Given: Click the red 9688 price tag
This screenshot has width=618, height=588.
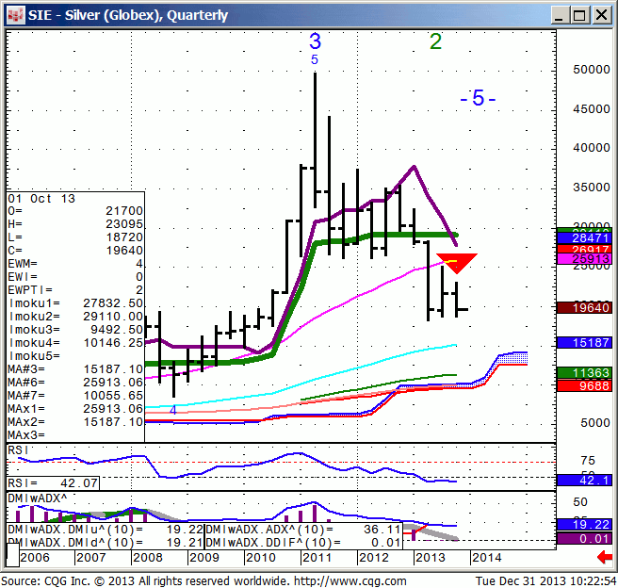Looking at the screenshot, I should (x=584, y=385).
